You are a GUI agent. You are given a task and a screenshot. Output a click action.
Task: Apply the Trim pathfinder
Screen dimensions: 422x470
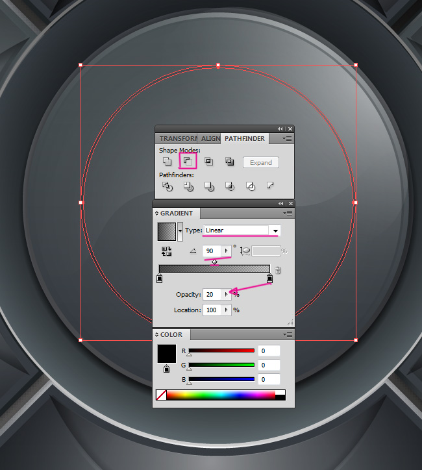point(188,186)
